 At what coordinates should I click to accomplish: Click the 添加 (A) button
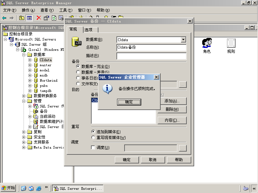coord(172,101)
